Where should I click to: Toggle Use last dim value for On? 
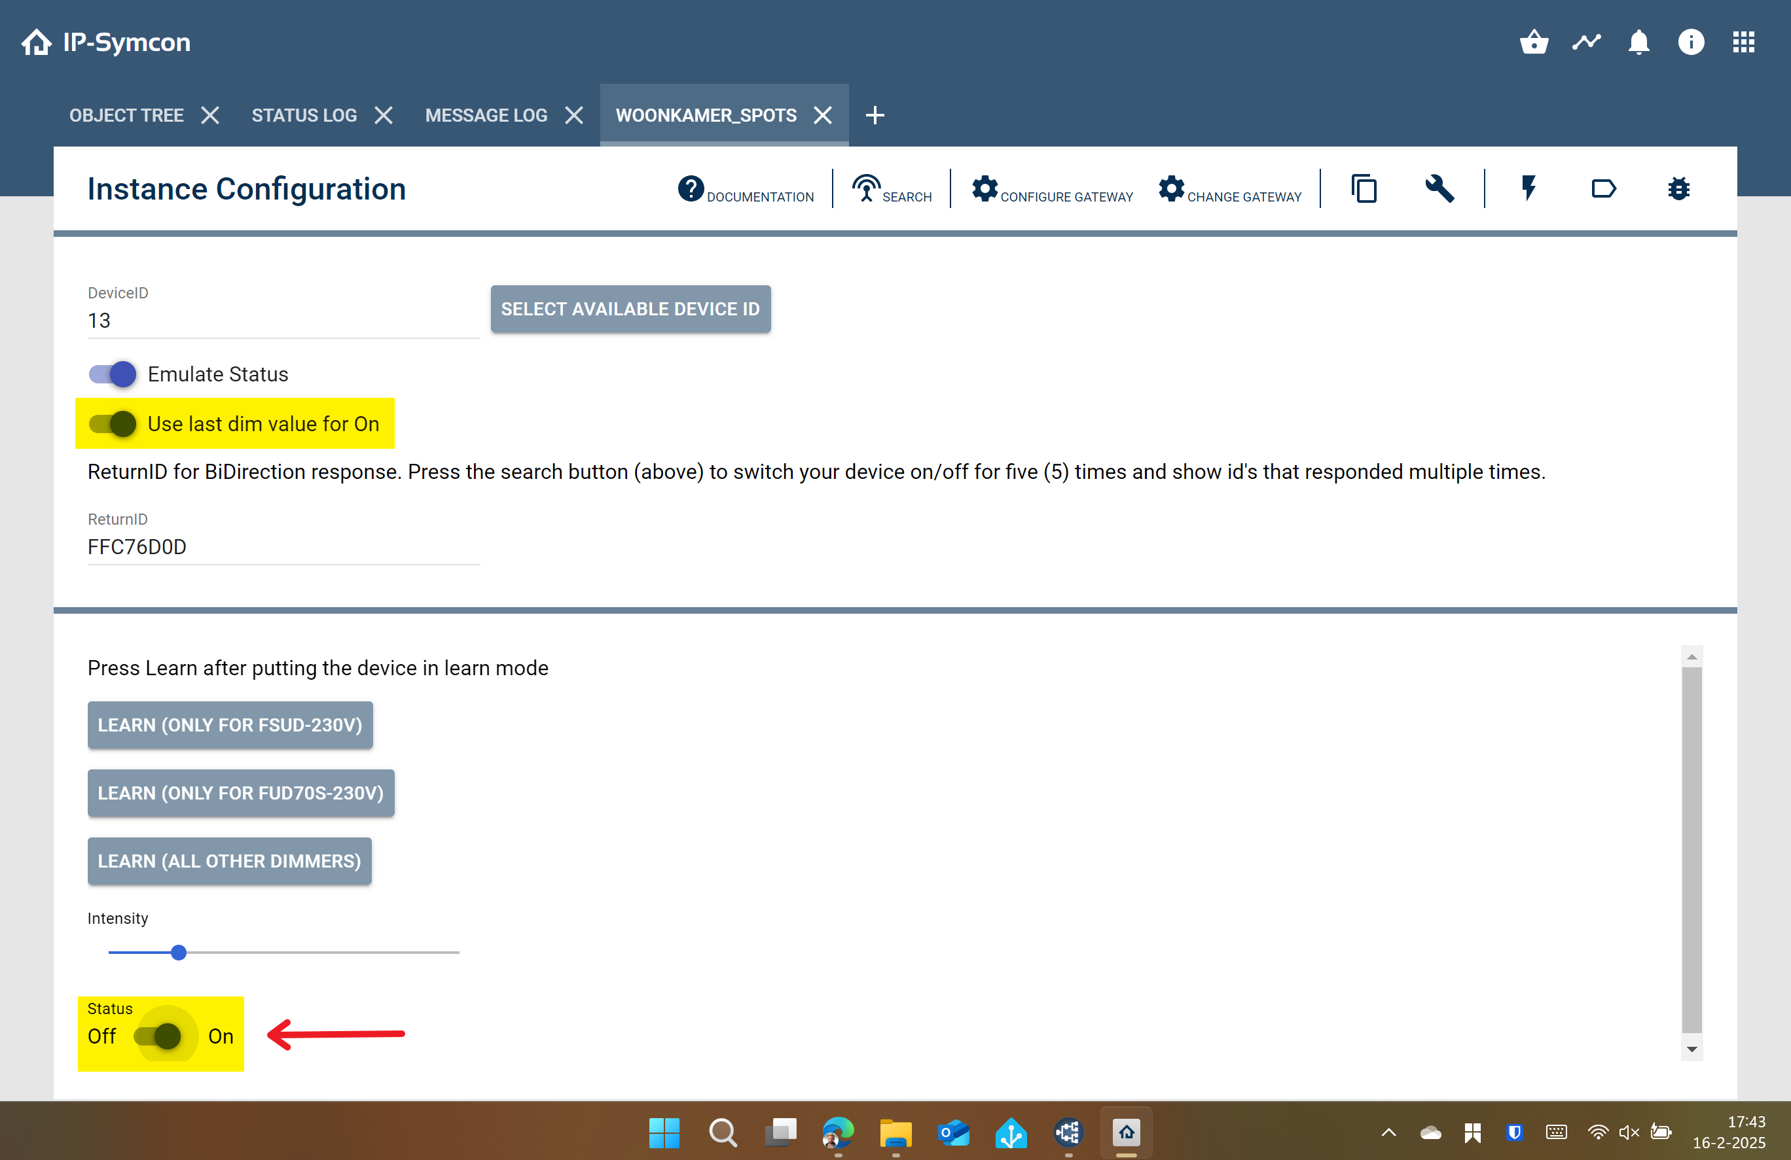click(x=112, y=424)
